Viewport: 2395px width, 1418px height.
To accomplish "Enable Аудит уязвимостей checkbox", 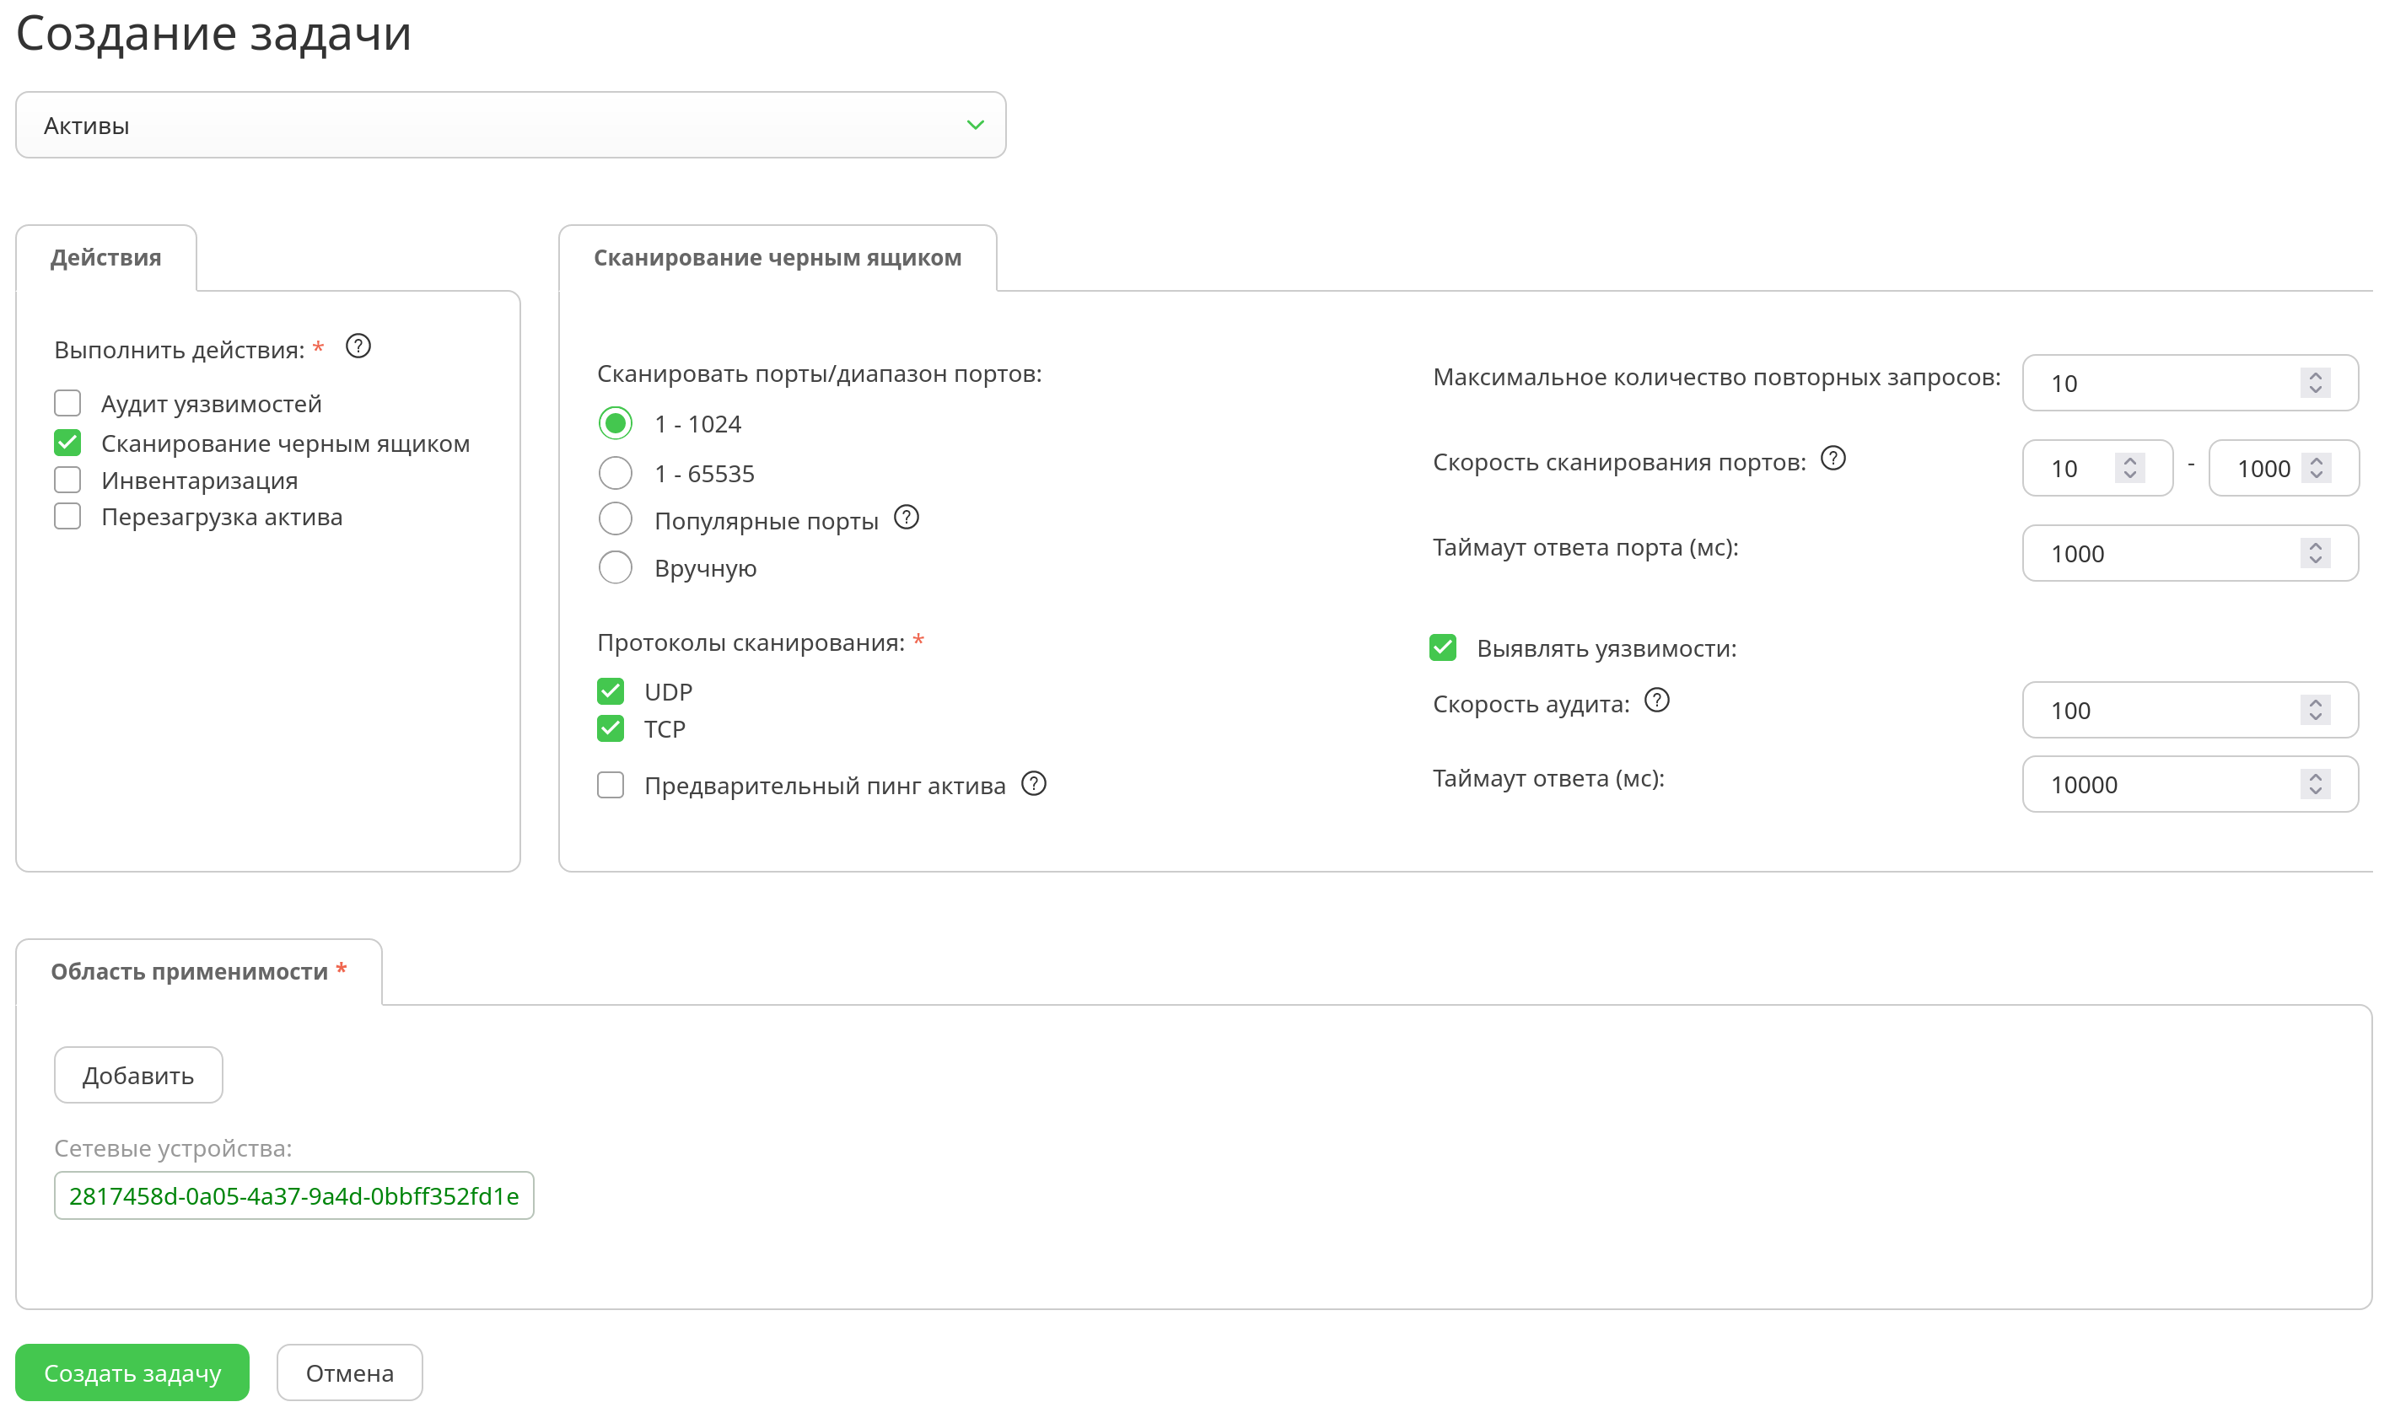I will pyautogui.click(x=67, y=403).
